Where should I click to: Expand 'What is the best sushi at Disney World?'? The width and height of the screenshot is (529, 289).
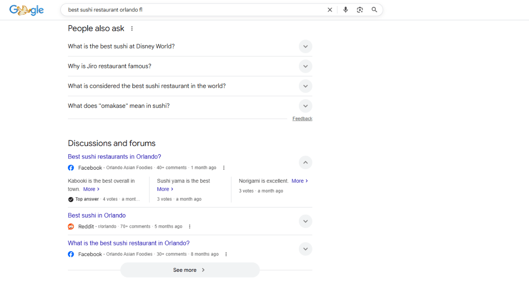[305, 46]
